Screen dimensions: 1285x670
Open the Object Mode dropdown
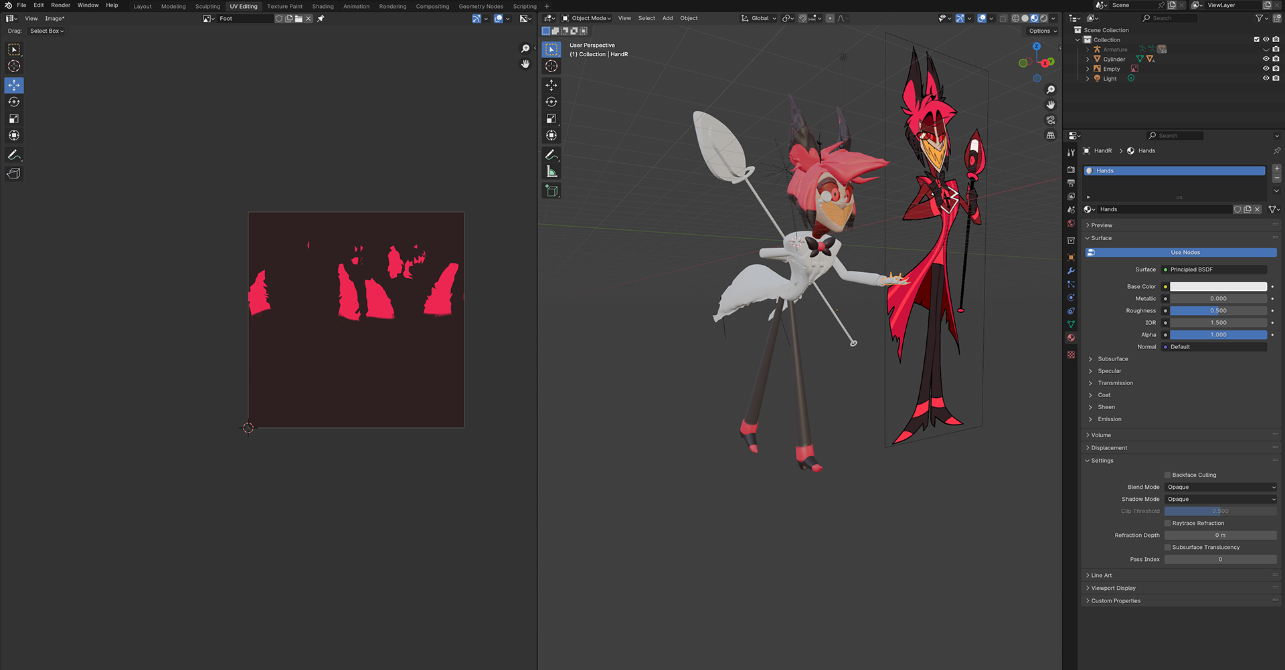pos(586,19)
